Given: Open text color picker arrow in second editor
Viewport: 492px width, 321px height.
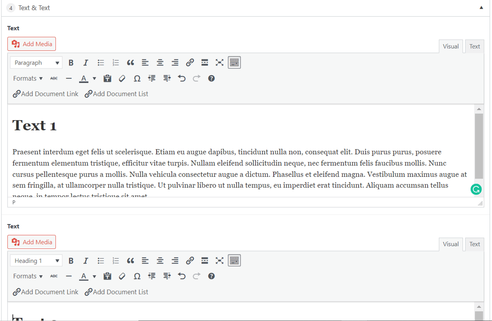Looking at the screenshot, I should (94, 276).
